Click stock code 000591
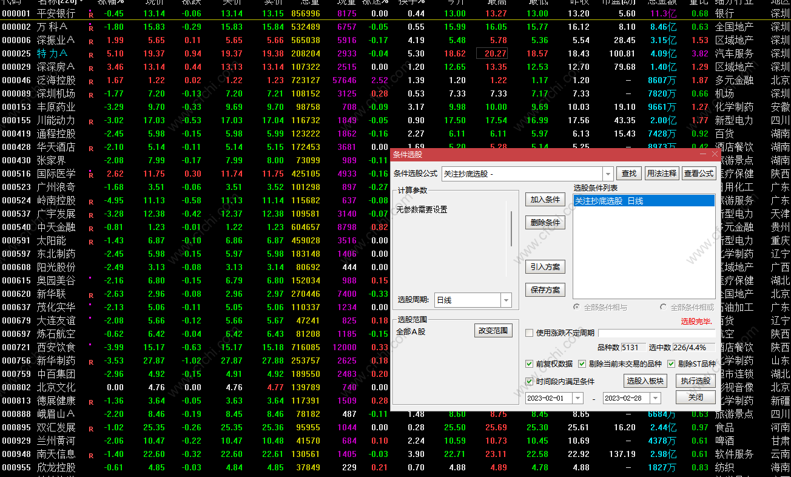 16,240
